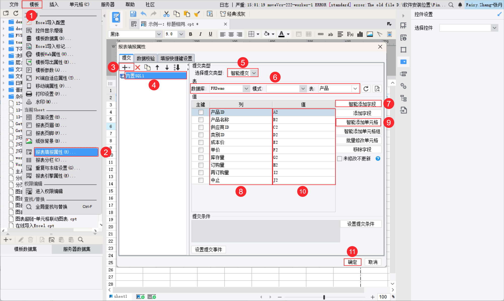Screen dimensions: 504x301
Task: Click the red delete X icon
Action: pos(138,67)
